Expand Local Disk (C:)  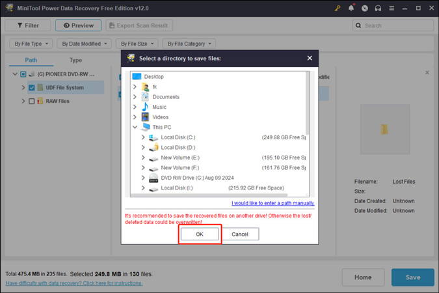(x=143, y=137)
